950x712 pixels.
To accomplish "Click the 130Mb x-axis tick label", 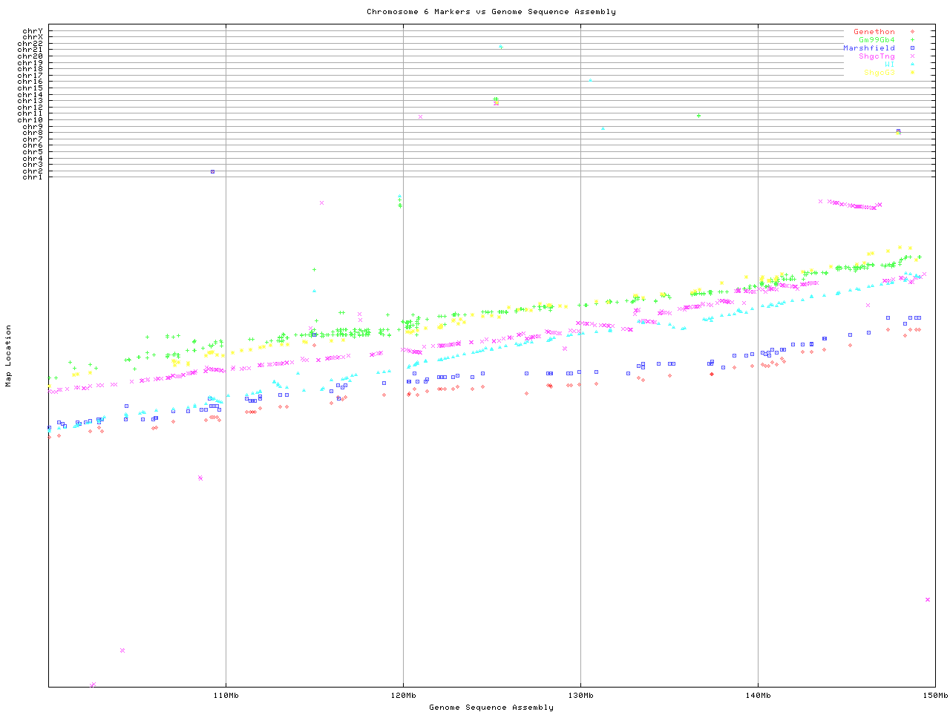I will [x=580, y=696].
